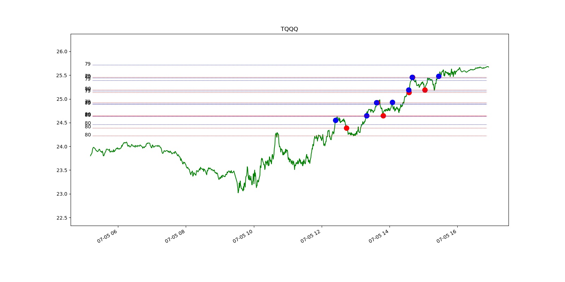
Task: Click the 26.0 y-axis label
Action: click(61, 51)
